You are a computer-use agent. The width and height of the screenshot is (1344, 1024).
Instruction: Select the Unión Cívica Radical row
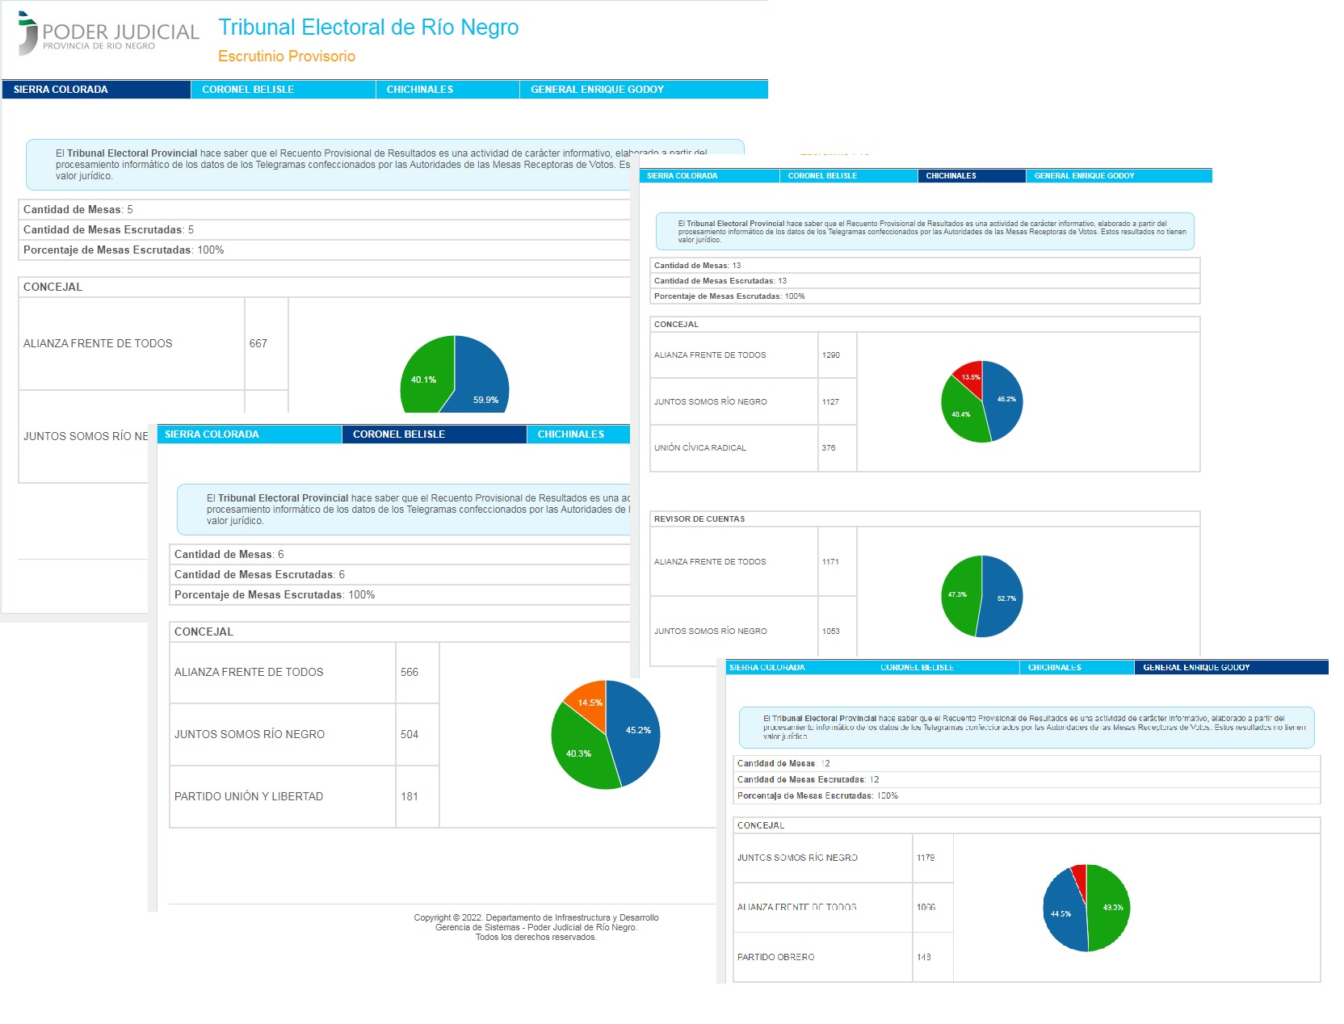(x=700, y=448)
